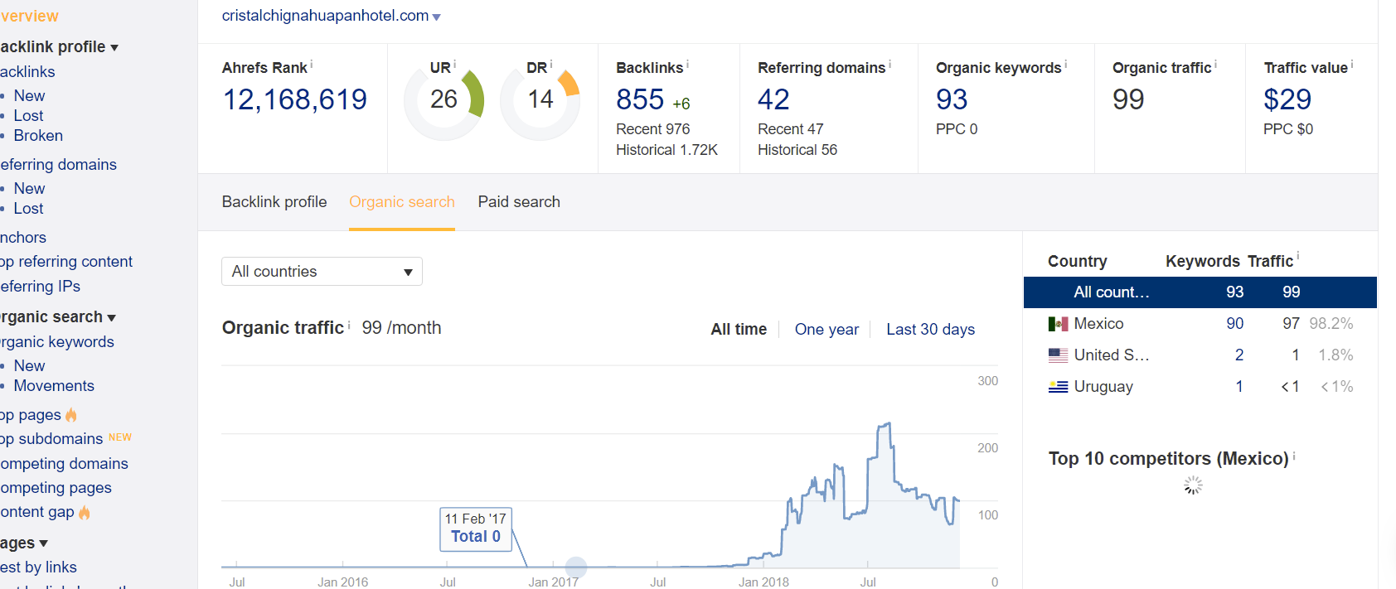The image size is (1396, 589).
Task: Open the Referring domains sidebar link
Action: [58, 165]
